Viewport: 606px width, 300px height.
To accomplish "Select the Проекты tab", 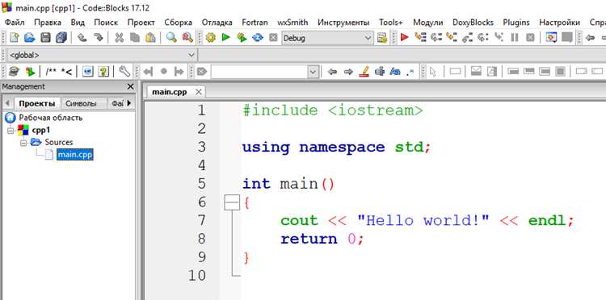I will [x=37, y=103].
